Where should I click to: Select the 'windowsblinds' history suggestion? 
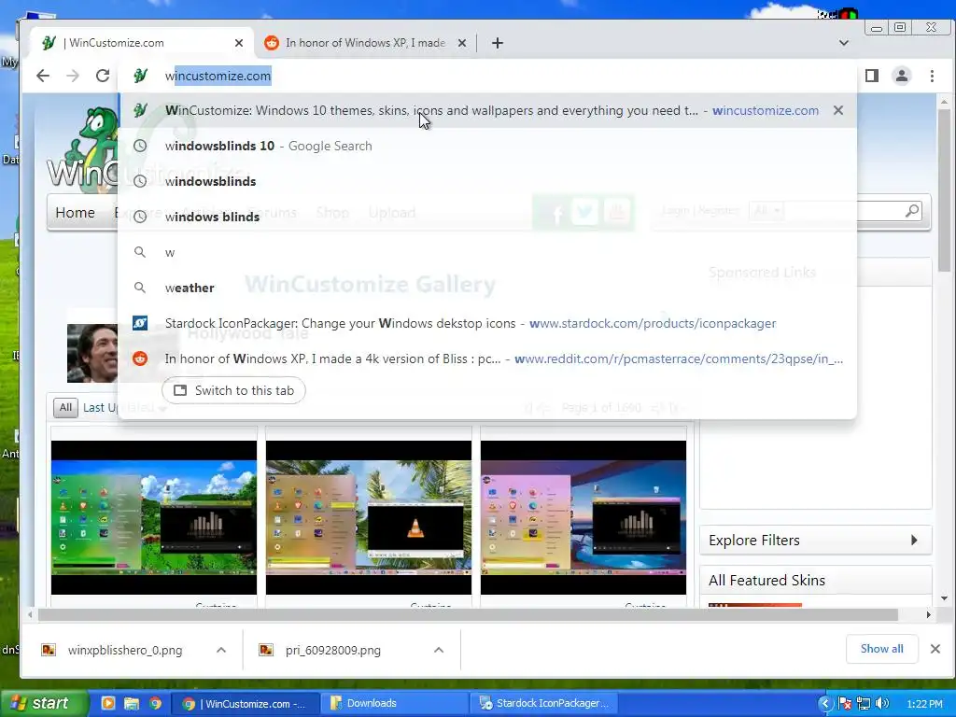click(487, 181)
